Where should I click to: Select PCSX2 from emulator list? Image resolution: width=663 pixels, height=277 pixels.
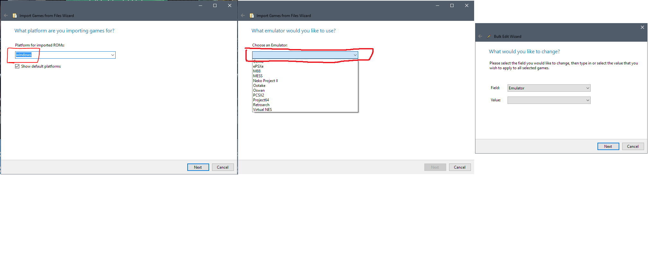click(x=305, y=95)
